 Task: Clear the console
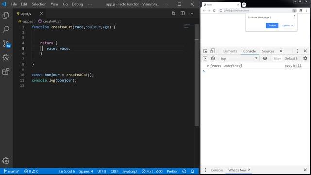point(213,58)
